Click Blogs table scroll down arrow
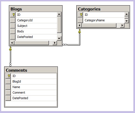Image resolution: width=135 pixels, height=113 pixels. click(x=59, y=38)
